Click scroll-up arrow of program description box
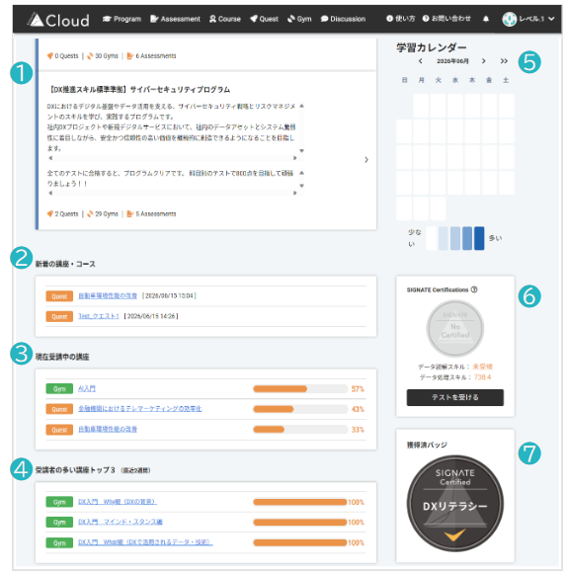This screenshot has width=566, height=574. [x=301, y=106]
